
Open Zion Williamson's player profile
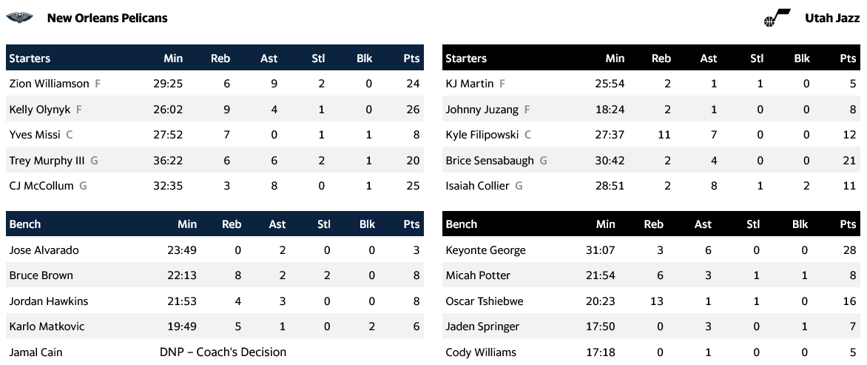[49, 84]
